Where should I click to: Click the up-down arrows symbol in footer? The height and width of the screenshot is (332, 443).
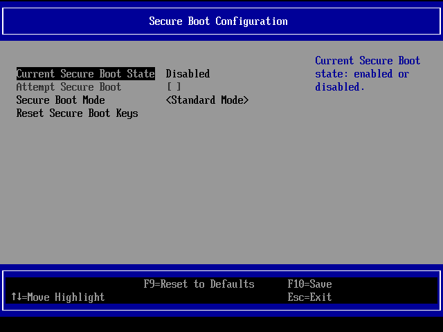pos(17,297)
